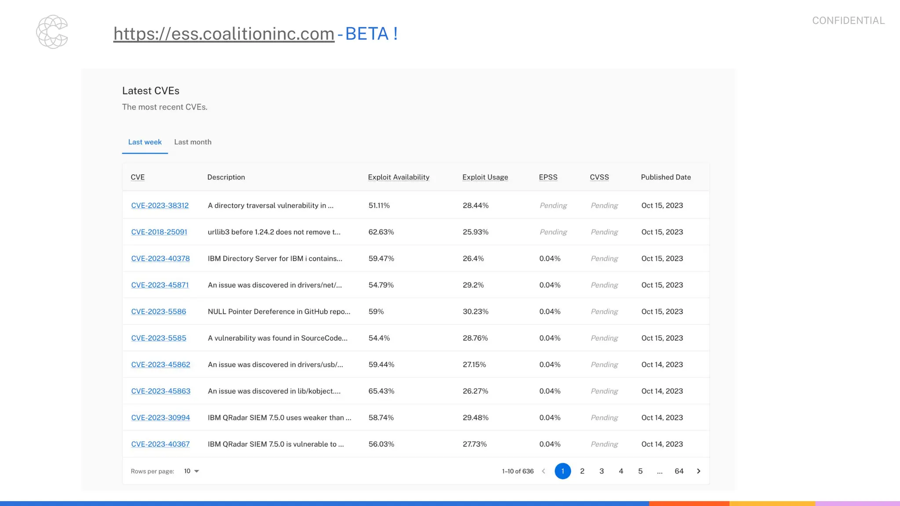900x506 pixels.
Task: Jump to last page 64
Action: pos(679,471)
